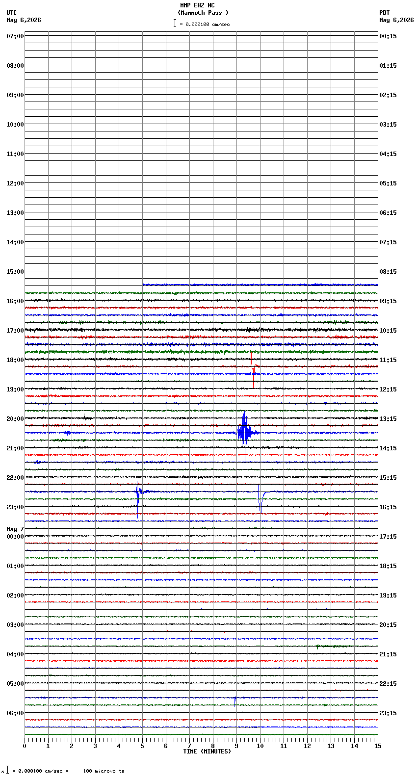This screenshot has width=417, height=777.
Task: Click the 05:15 PDT time label
Action: click(388, 183)
